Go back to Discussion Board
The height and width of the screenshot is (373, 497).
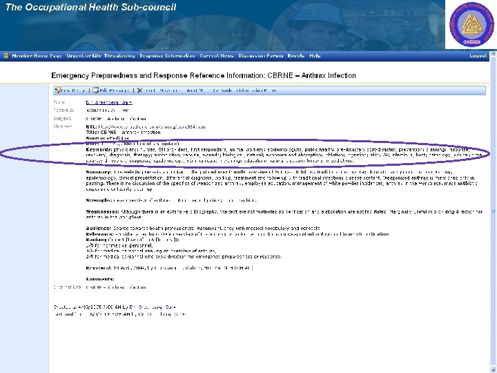click(244, 90)
